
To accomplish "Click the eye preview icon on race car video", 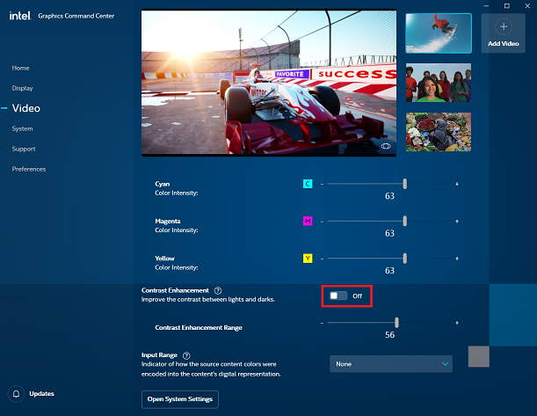I will [x=386, y=146].
